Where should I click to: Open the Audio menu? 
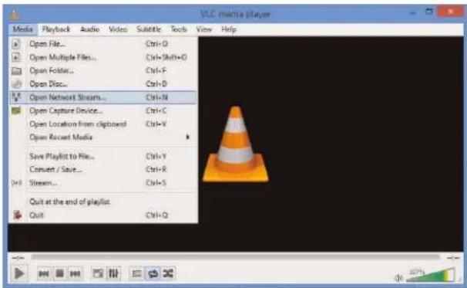[89, 29]
